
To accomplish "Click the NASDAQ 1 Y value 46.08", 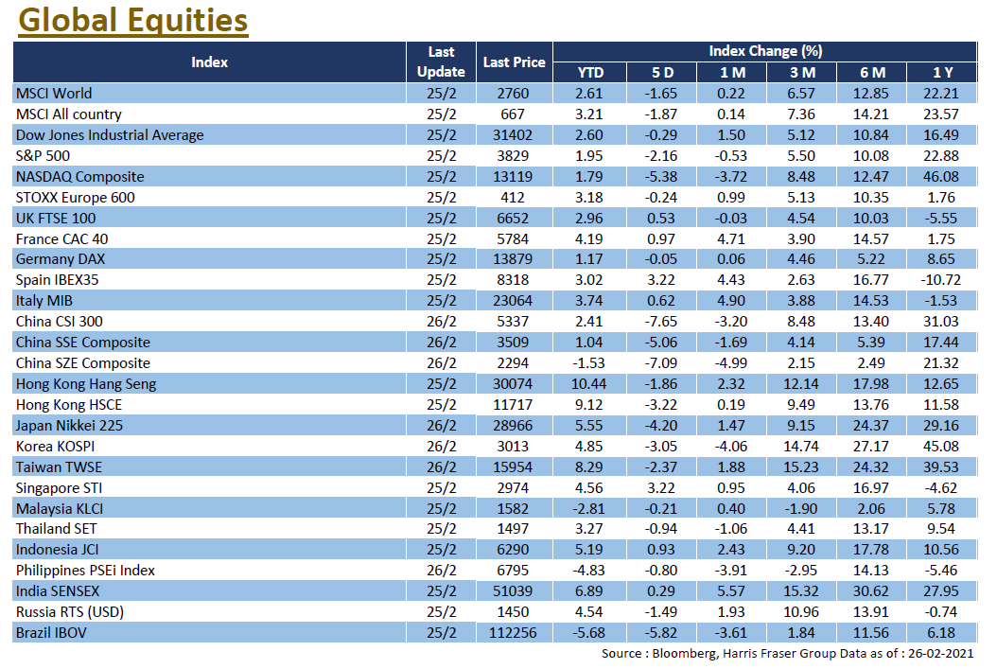I will click(x=940, y=177).
